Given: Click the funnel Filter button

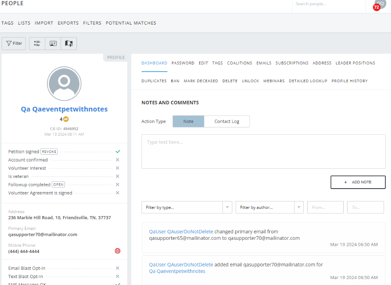Looking at the screenshot, I should pyautogui.click(x=14, y=43).
